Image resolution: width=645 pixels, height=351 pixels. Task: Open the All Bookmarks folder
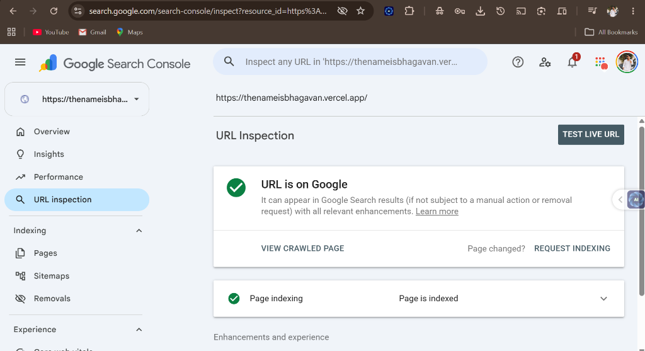[x=611, y=32]
